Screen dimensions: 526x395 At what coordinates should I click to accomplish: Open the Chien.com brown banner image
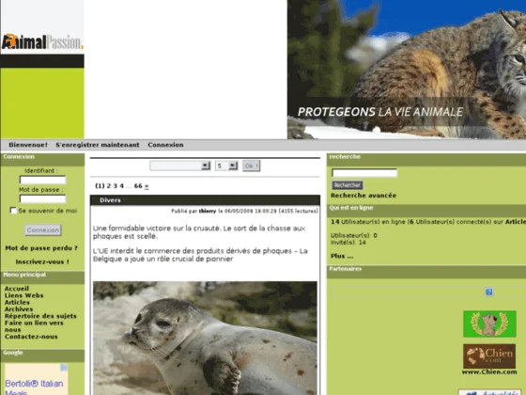[x=489, y=356]
